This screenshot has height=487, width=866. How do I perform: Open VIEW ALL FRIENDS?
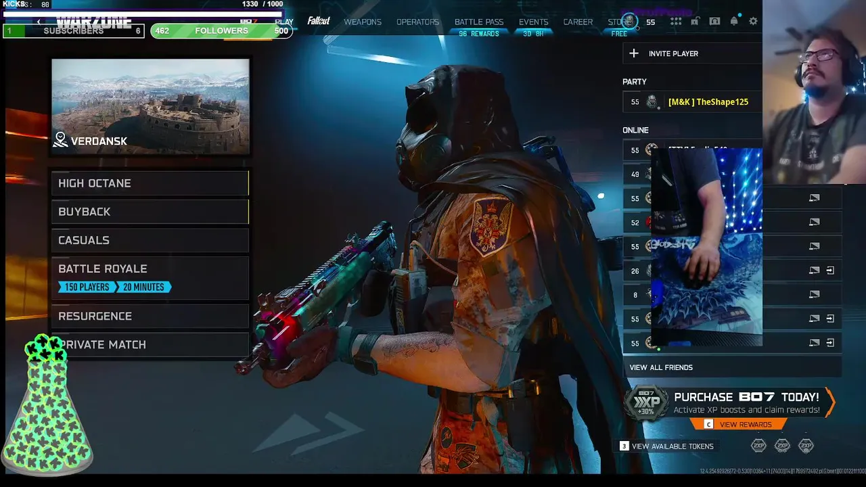(x=732, y=367)
